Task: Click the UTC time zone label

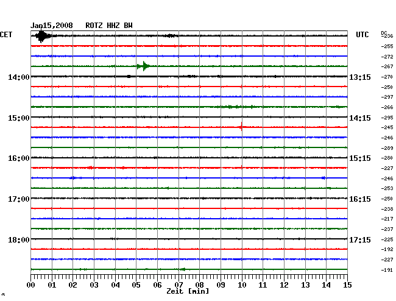Action: tap(362, 35)
